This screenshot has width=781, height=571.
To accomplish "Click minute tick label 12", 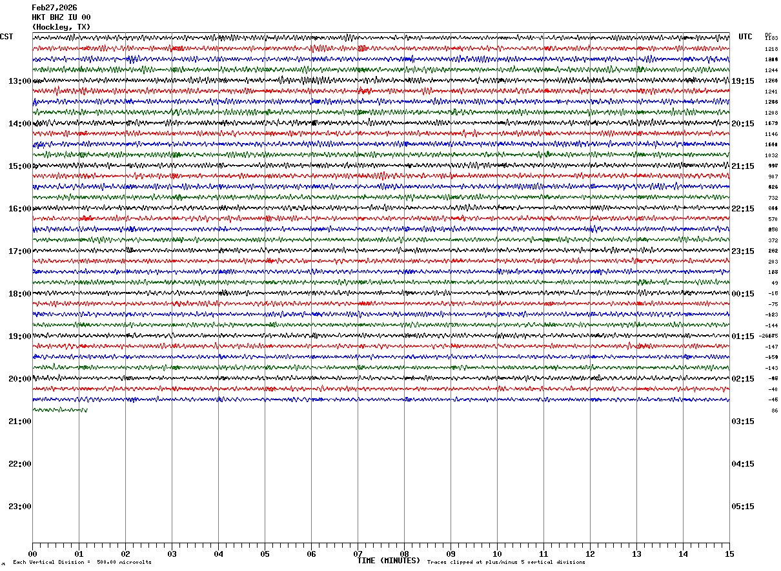I will (x=590, y=554).
